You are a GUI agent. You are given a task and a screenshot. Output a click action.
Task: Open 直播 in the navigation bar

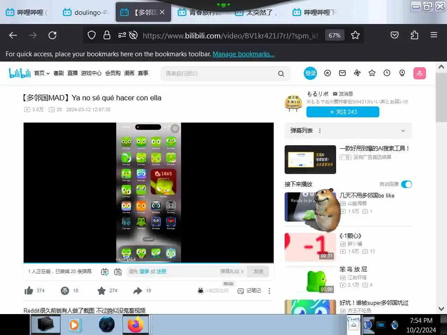click(x=72, y=73)
